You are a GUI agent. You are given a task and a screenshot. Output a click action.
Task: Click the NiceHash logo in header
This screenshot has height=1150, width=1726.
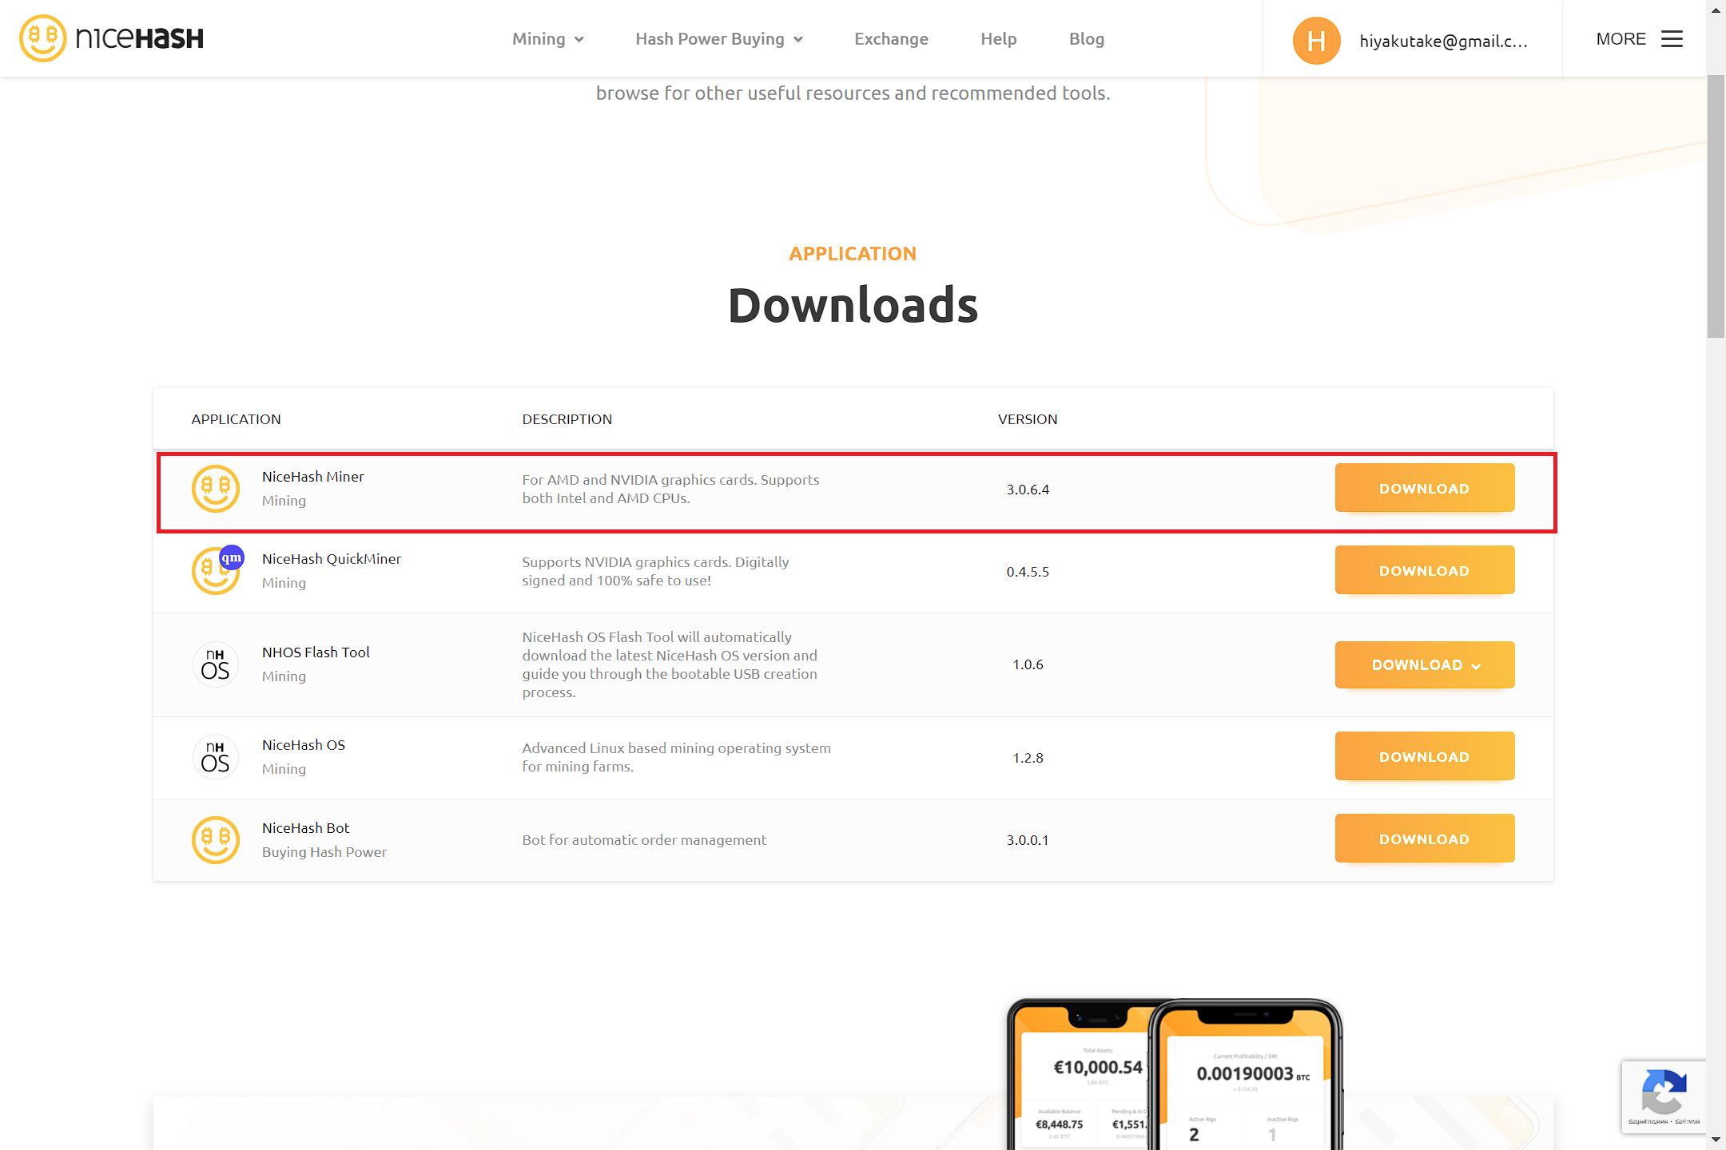coord(111,38)
